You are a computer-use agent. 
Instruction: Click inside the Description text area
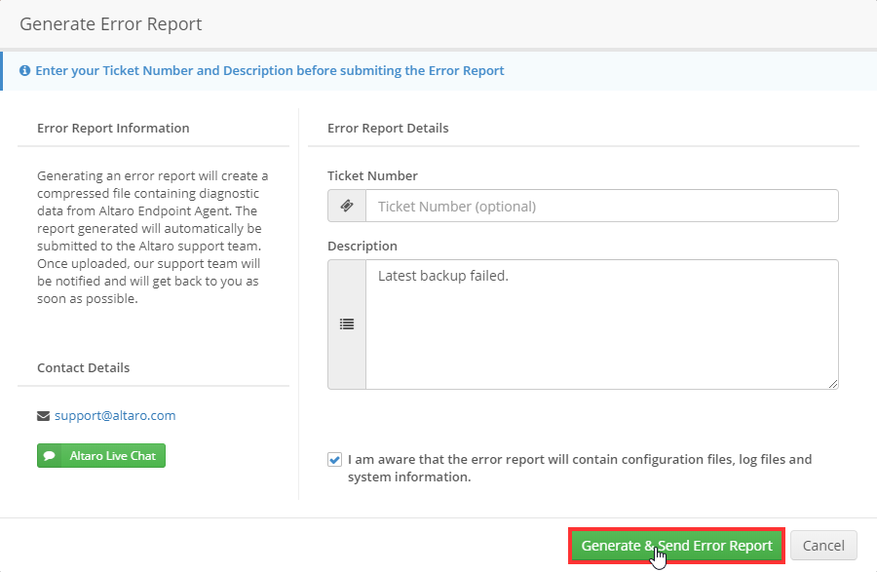click(x=602, y=324)
